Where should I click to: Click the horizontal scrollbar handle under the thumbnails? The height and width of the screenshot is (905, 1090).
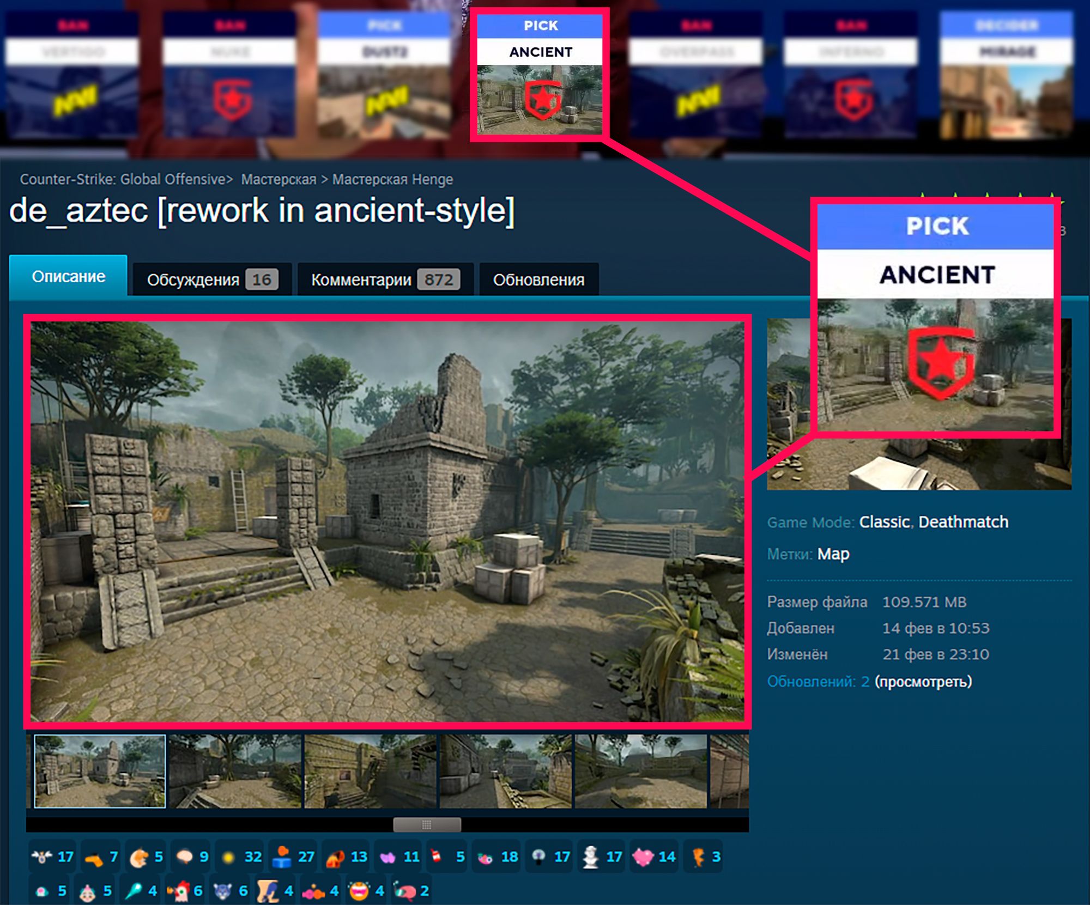coord(427,824)
